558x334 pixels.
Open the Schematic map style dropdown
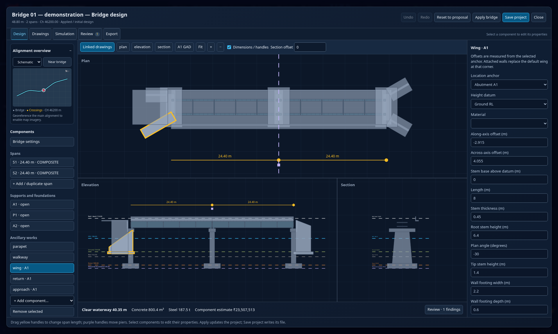pyautogui.click(x=27, y=62)
